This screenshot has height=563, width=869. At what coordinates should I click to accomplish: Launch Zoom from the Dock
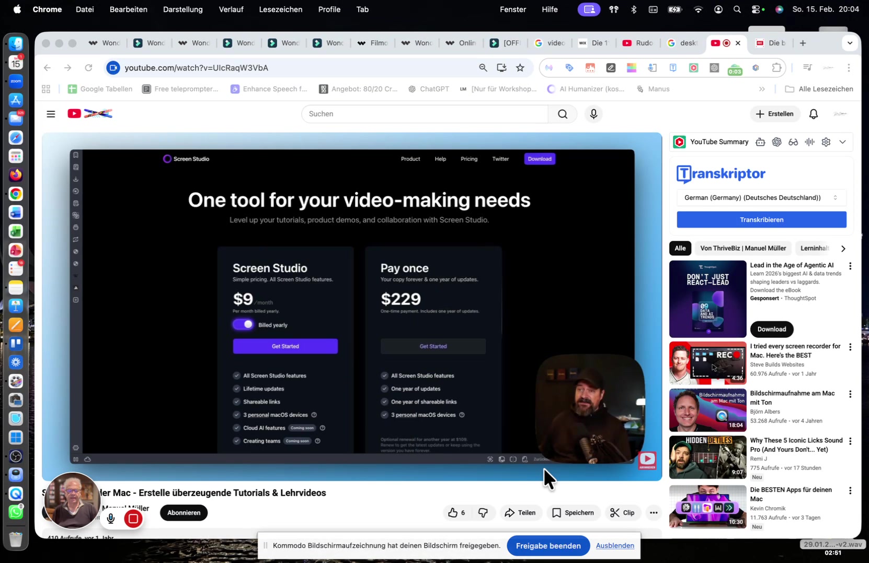(16, 81)
